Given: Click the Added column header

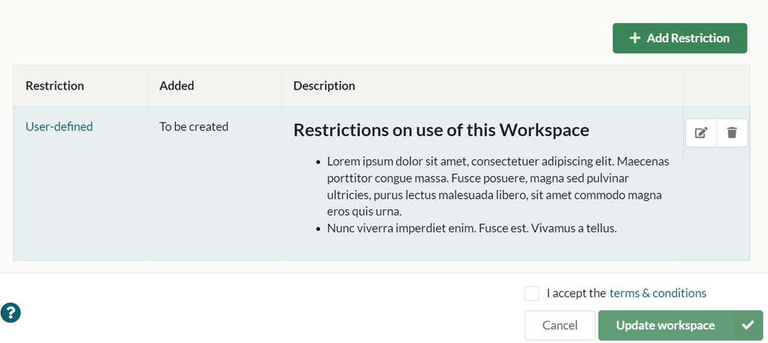Looking at the screenshot, I should point(177,86).
